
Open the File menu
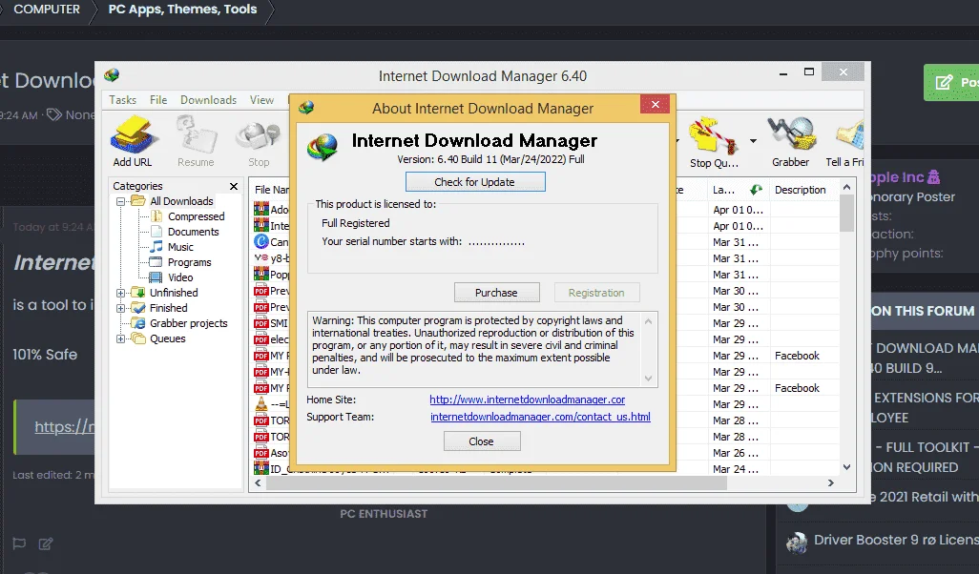coord(158,100)
